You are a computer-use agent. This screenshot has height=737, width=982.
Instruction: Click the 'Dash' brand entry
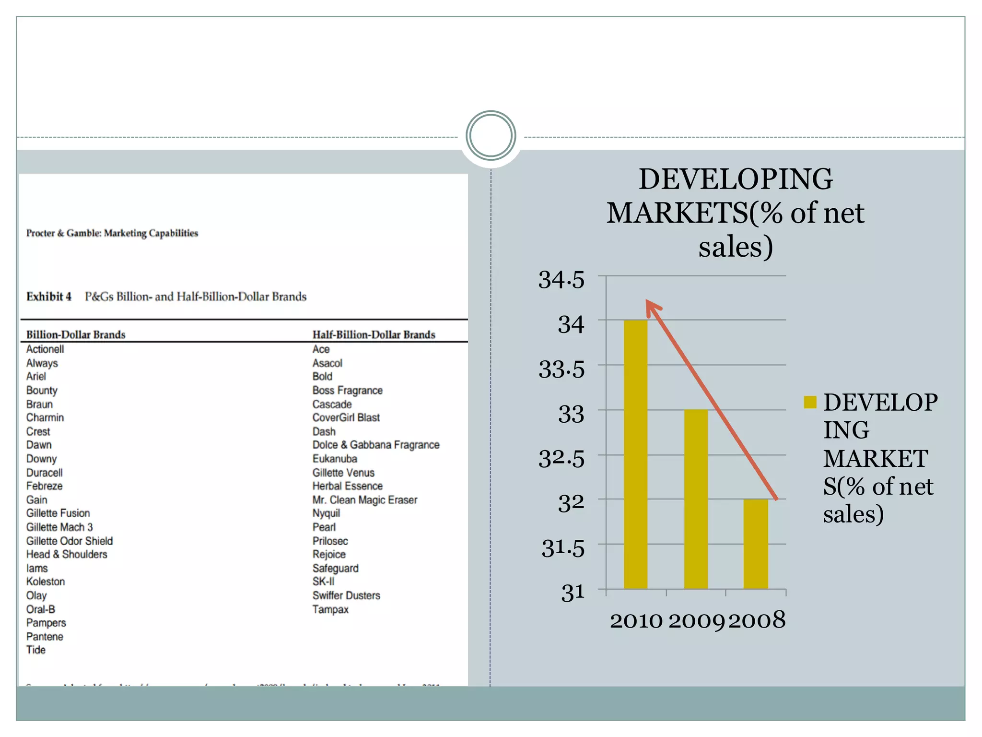click(324, 431)
